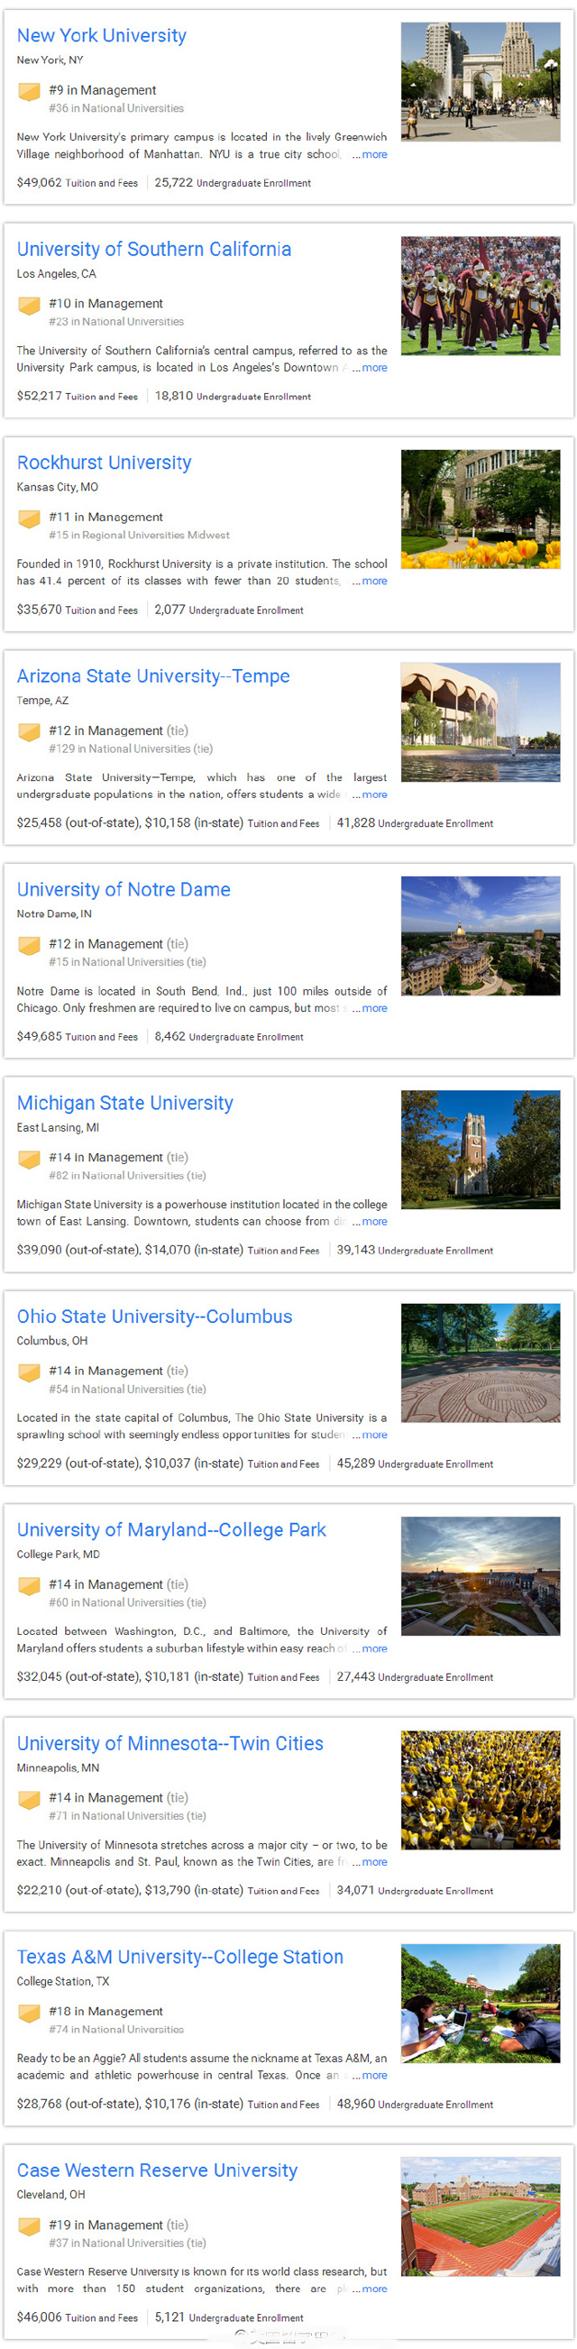
Task: Click Case Western Reserve's #19 ranking badge icon
Action: pos(29,2225)
